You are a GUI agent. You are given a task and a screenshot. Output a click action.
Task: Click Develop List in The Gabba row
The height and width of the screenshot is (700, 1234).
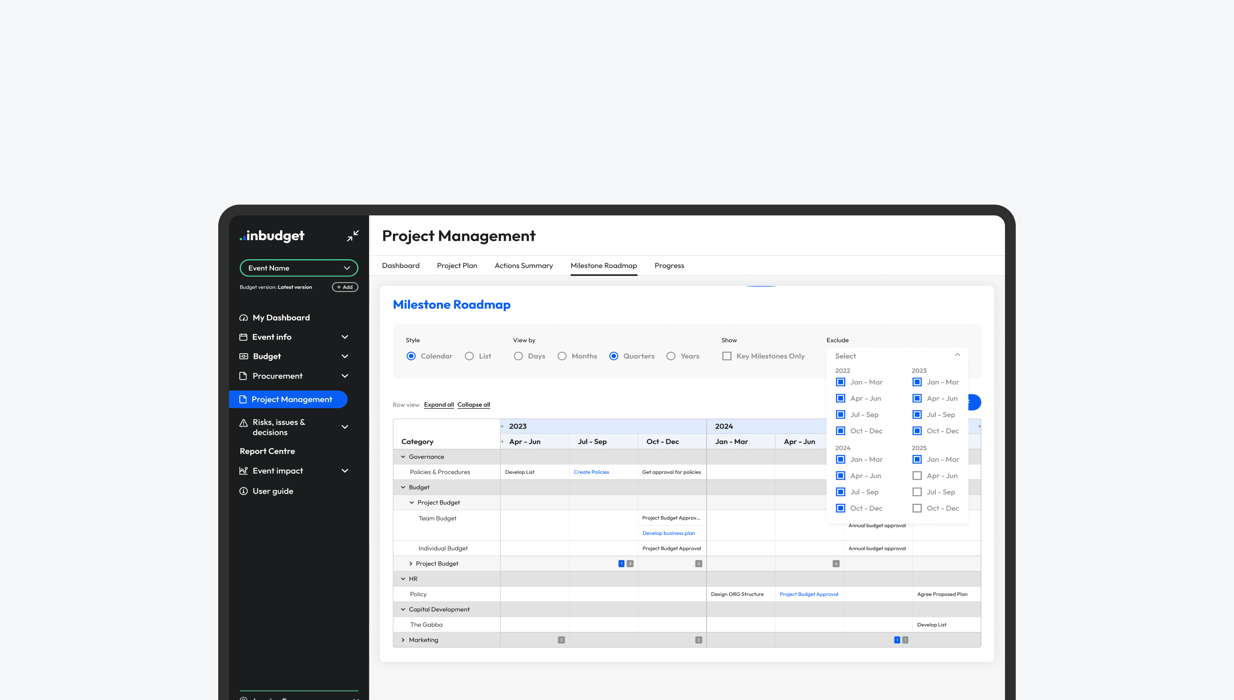(931, 625)
